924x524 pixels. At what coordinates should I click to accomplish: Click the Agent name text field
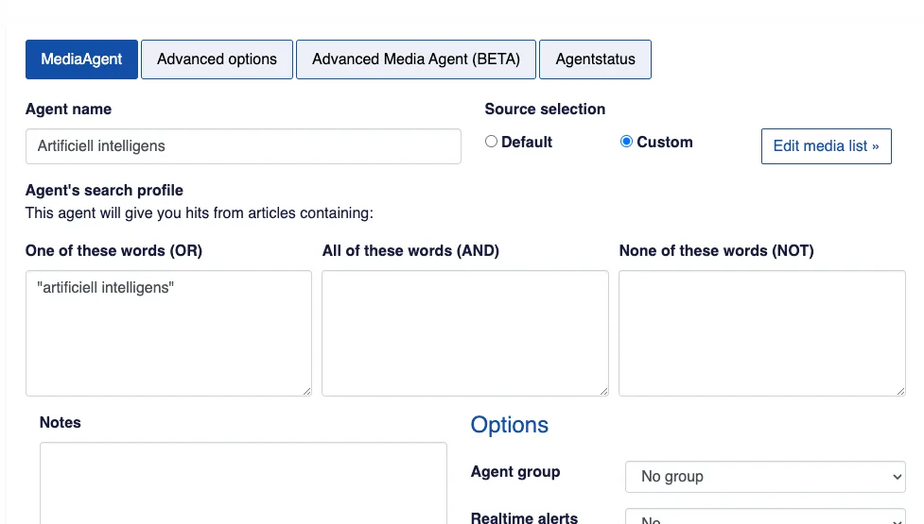[x=243, y=146]
